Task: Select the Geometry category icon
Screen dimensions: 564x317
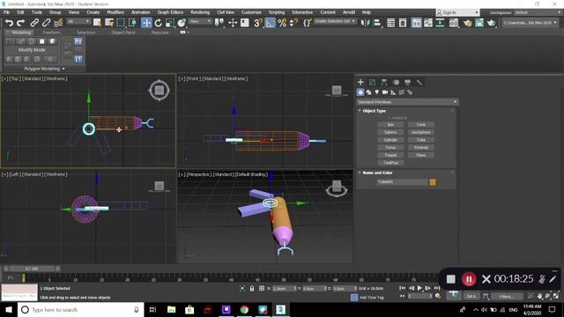Action: click(360, 92)
